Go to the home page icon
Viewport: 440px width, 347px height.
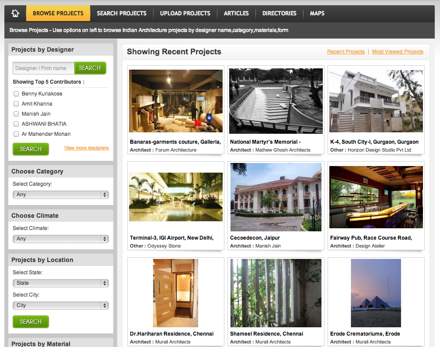(15, 13)
